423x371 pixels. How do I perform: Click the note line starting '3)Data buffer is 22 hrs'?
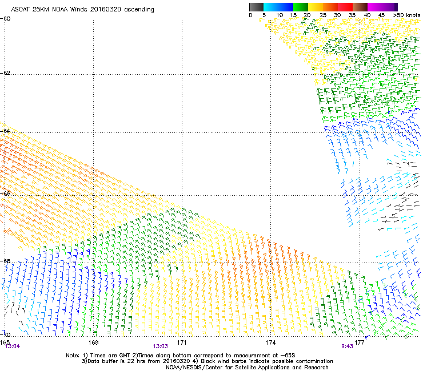point(207,361)
